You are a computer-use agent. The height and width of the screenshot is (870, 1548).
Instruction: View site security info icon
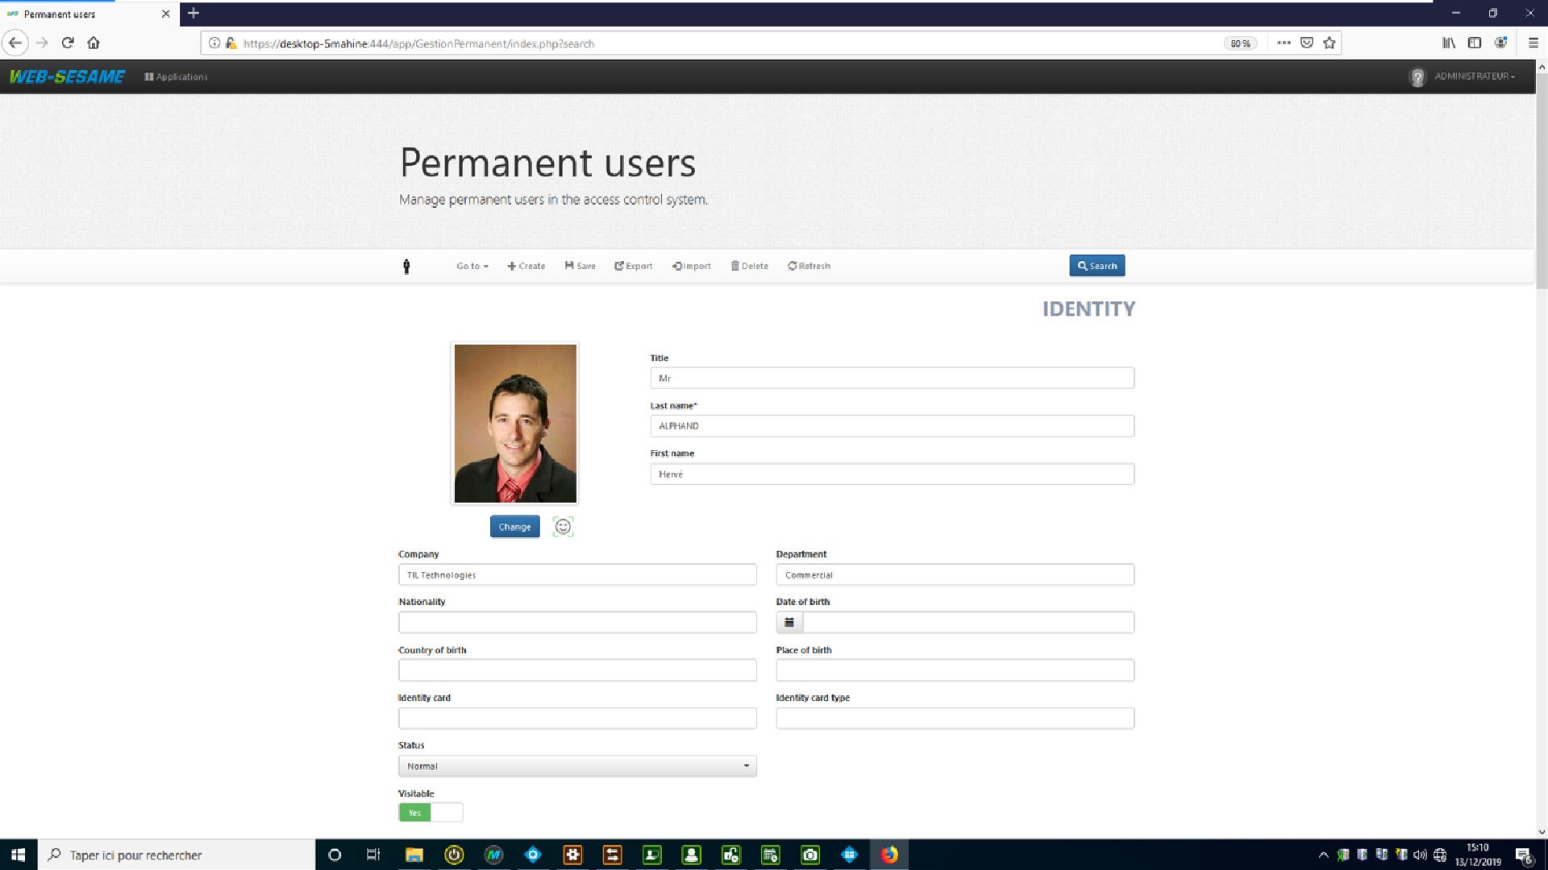click(x=214, y=43)
